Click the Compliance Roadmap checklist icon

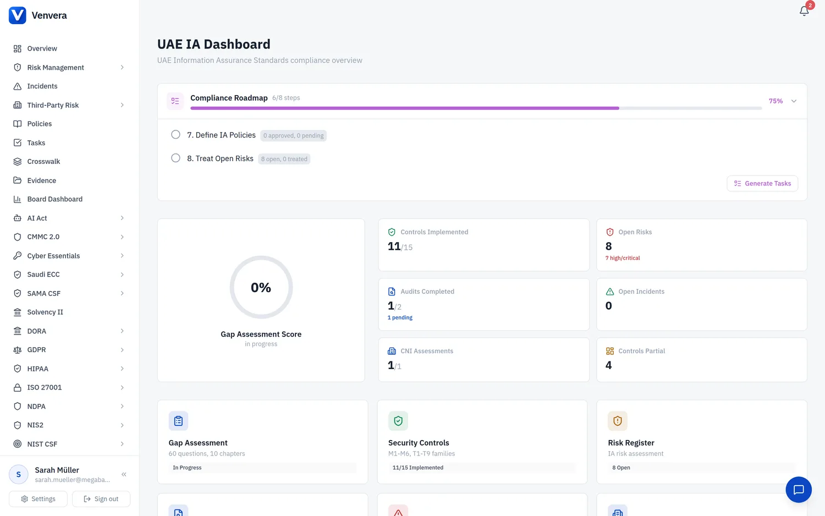pos(175,101)
